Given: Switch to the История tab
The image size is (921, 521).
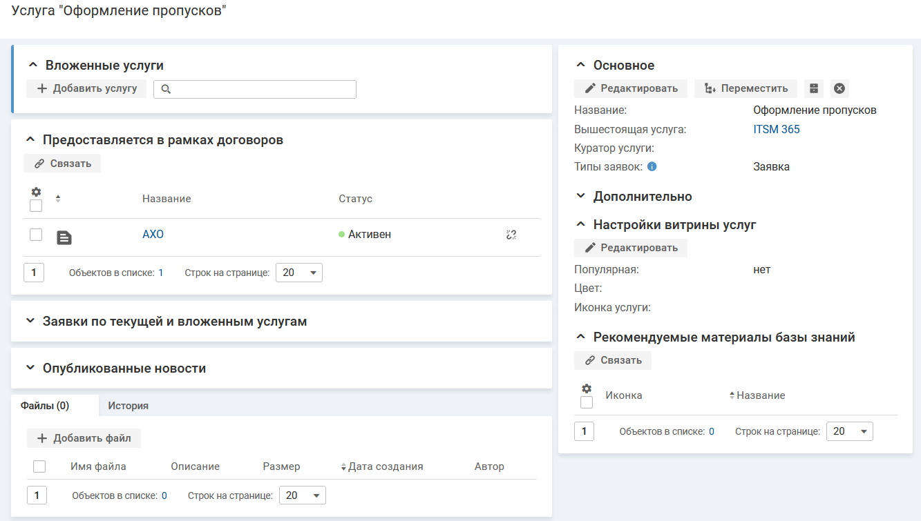Looking at the screenshot, I should [x=128, y=406].
